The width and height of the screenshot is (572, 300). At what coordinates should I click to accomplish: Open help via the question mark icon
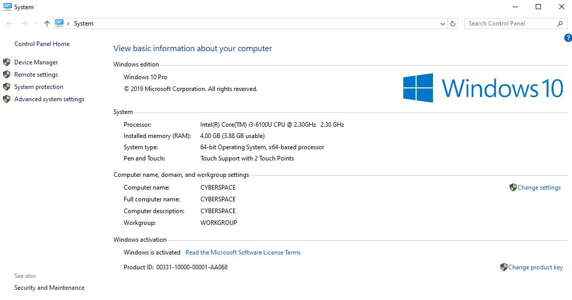[x=568, y=37]
